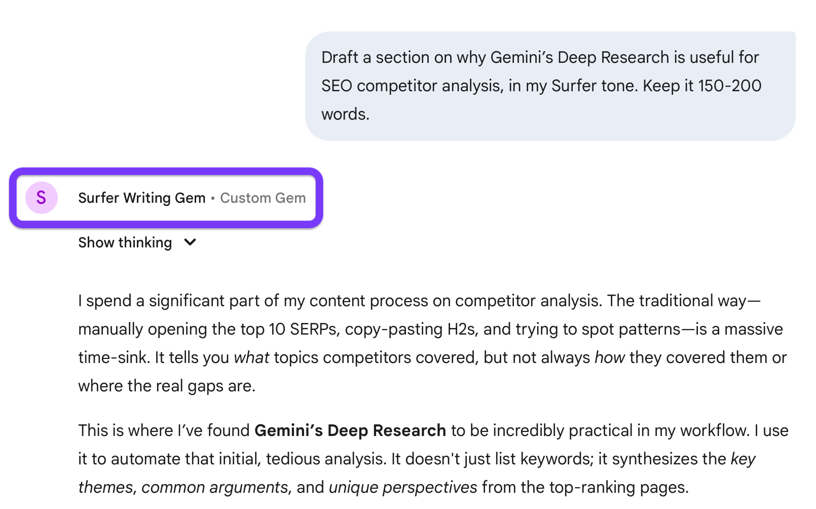
Task: Click the italic word 'key' ending the line
Action: [743, 459]
